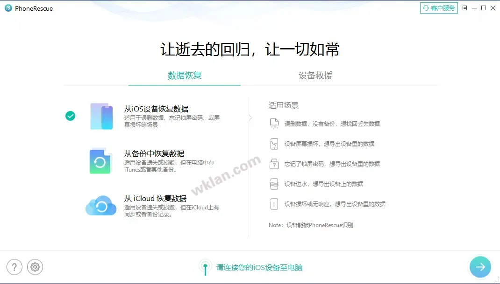Image resolution: width=500 pixels, height=284 pixels.
Task: Click the iOS recovery description 适用于误删数据 text
Action: (x=172, y=121)
